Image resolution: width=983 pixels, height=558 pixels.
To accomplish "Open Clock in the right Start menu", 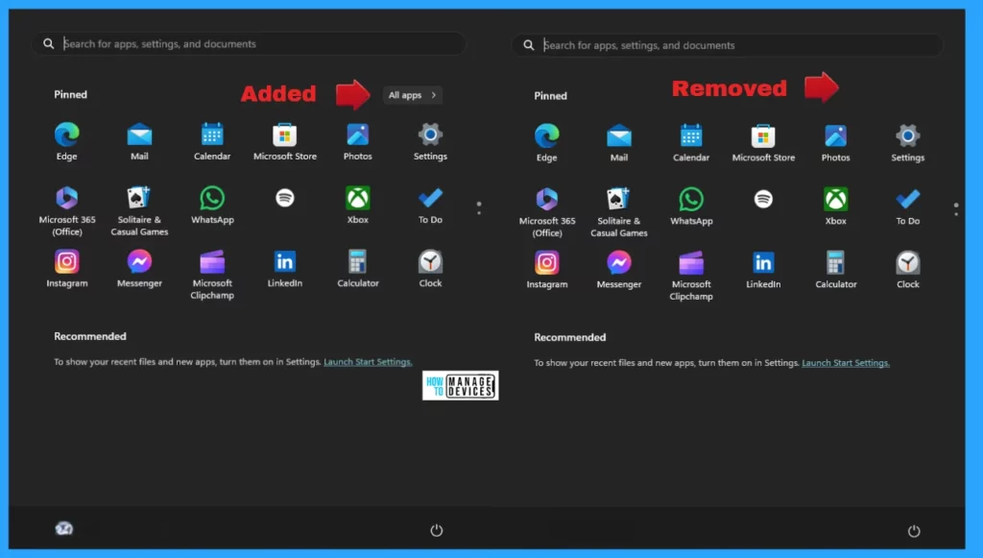I will coord(908,270).
